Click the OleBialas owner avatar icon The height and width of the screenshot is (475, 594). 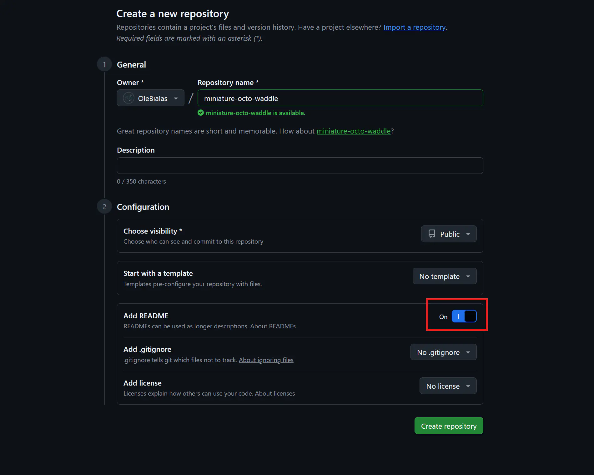click(128, 98)
